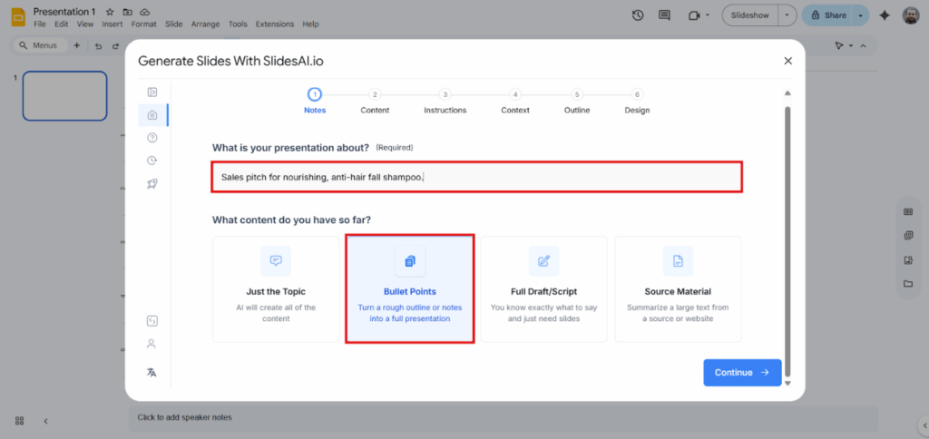Click the help question mark sidebar icon
Screen dimensions: 929x439
coord(152,138)
